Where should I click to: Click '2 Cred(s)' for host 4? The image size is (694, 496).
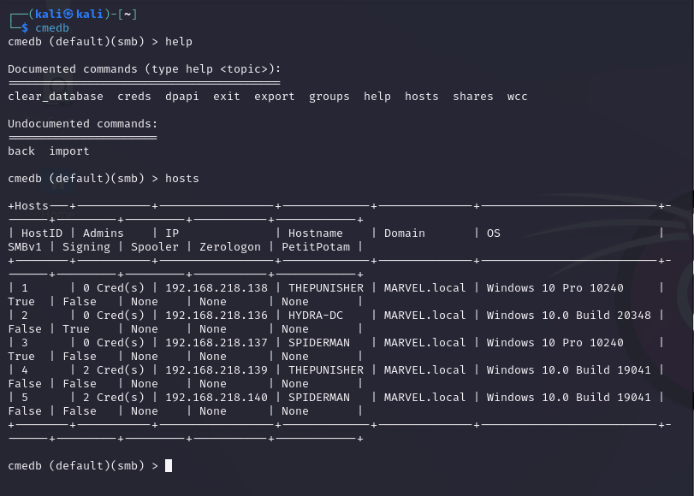pyautogui.click(x=113, y=370)
